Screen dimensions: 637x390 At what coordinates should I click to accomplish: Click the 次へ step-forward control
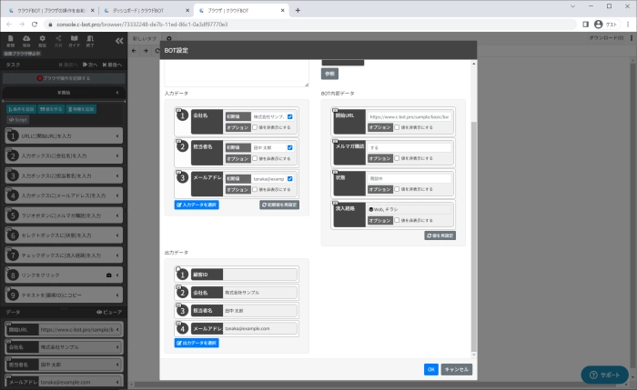click(90, 65)
